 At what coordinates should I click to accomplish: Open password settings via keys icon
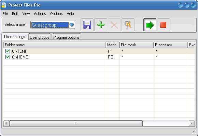coord(128,25)
